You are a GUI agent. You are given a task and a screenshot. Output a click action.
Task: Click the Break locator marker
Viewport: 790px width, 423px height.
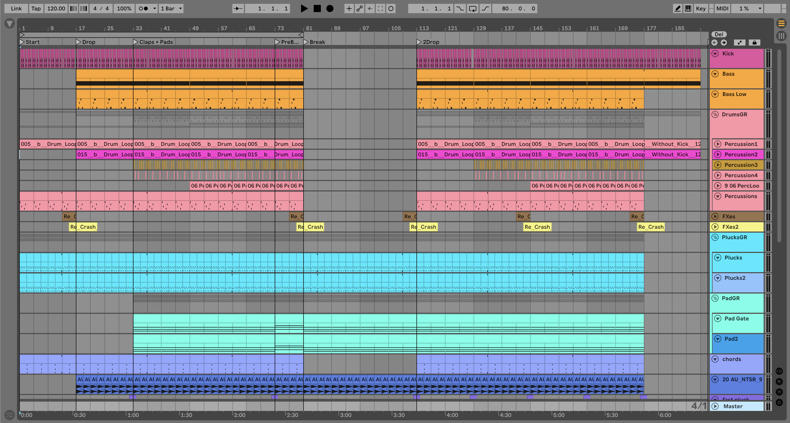(306, 42)
